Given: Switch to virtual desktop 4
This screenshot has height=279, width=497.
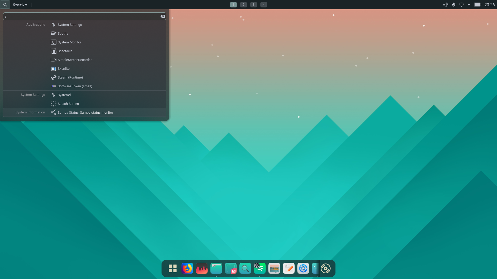Looking at the screenshot, I should tap(264, 4).
